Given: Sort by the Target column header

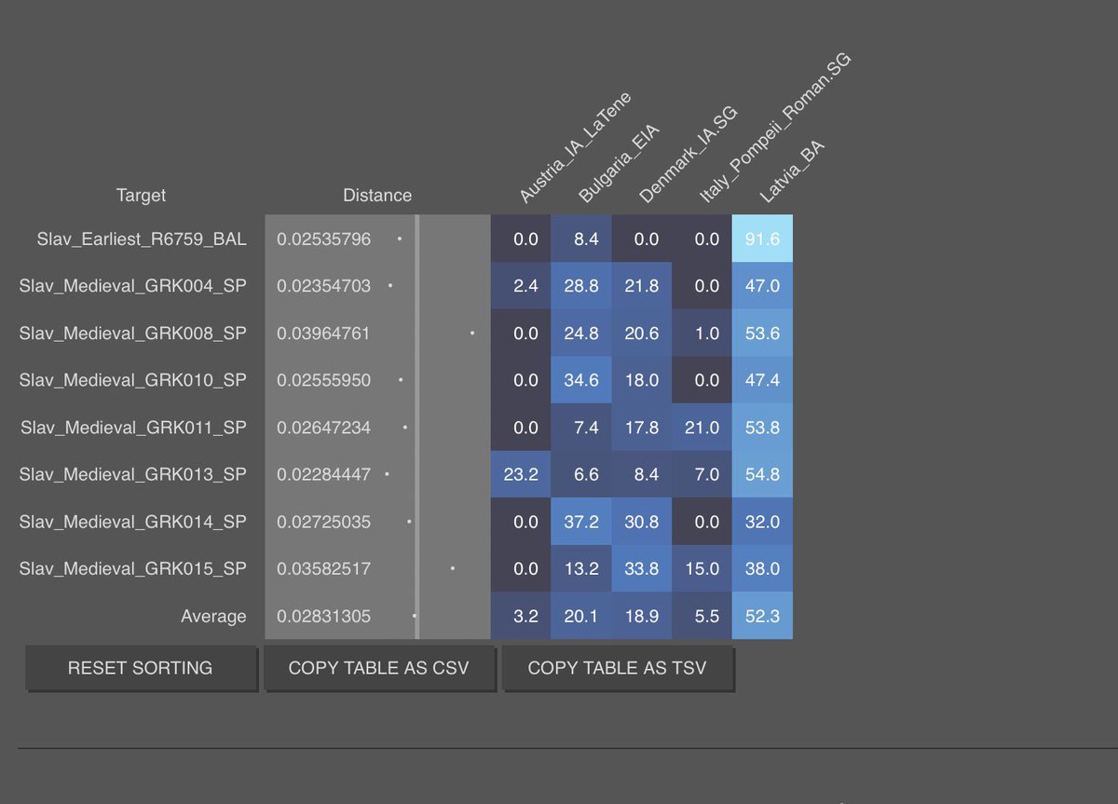Looking at the screenshot, I should (141, 195).
